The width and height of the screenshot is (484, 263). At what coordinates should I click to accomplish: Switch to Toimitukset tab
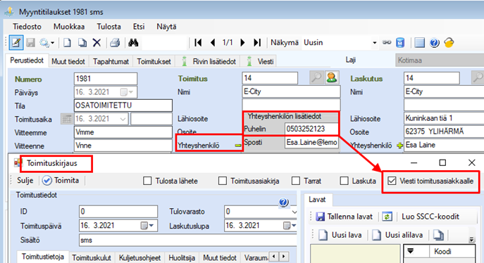coord(154,62)
